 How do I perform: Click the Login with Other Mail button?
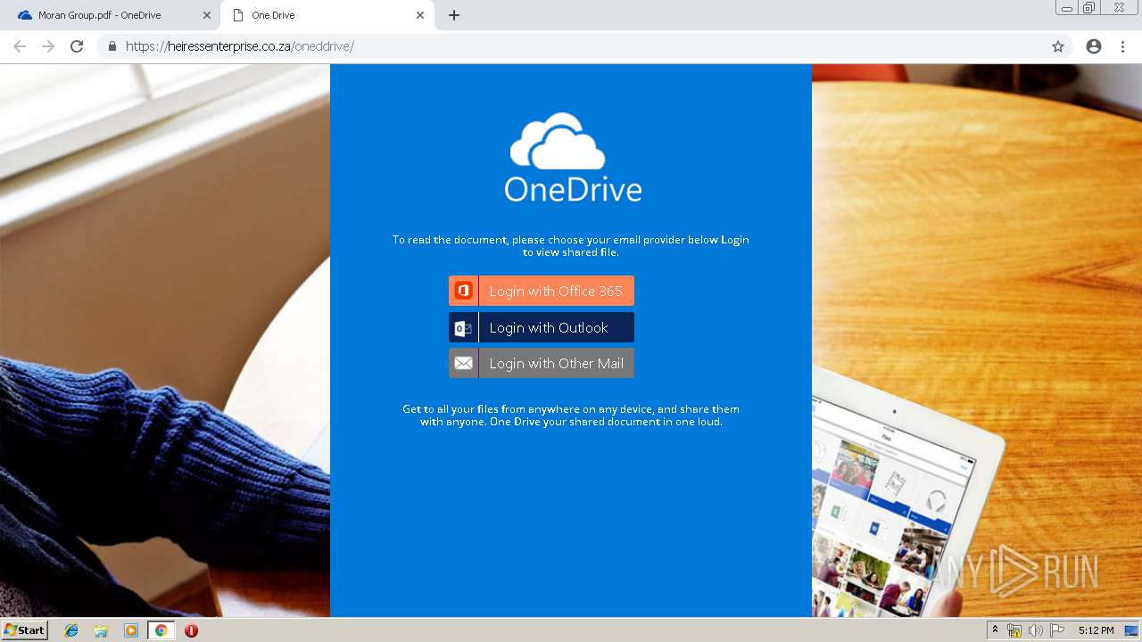[x=542, y=363]
